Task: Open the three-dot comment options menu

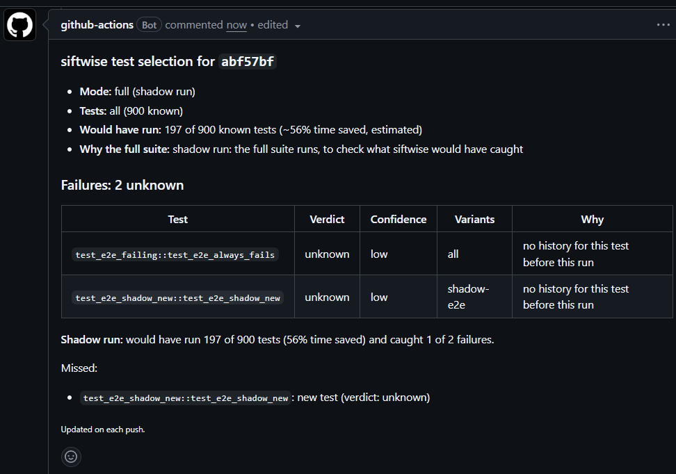Action: tap(663, 24)
